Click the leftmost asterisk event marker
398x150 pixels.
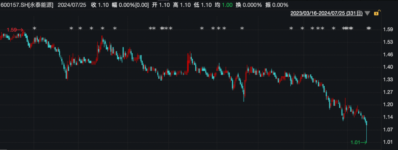click(x=35, y=28)
